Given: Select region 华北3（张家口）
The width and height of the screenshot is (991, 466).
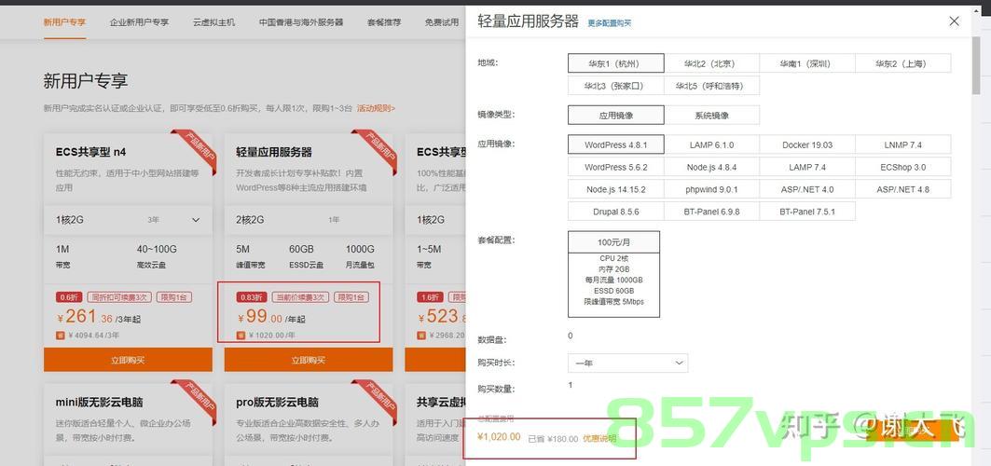Looking at the screenshot, I should coord(615,85).
